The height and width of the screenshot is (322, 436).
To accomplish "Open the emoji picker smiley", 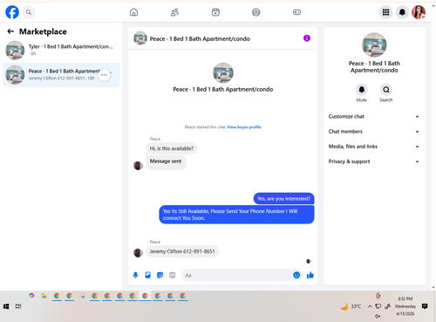I will (296, 275).
